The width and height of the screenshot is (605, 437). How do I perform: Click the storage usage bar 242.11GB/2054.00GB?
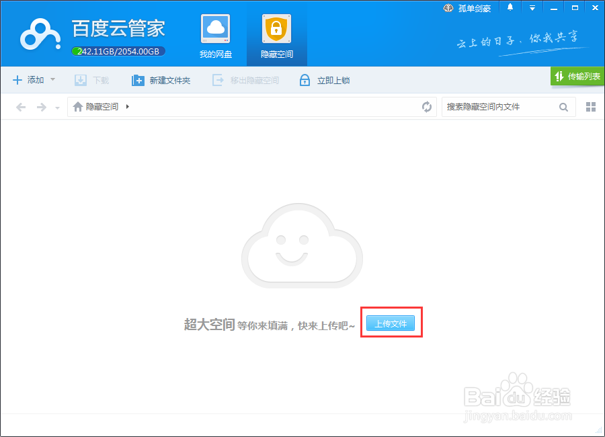118,51
